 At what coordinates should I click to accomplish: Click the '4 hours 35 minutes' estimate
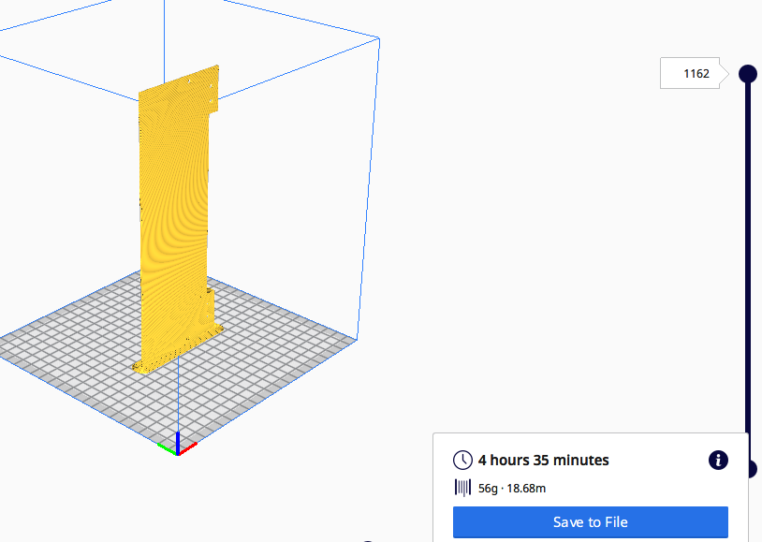543,460
